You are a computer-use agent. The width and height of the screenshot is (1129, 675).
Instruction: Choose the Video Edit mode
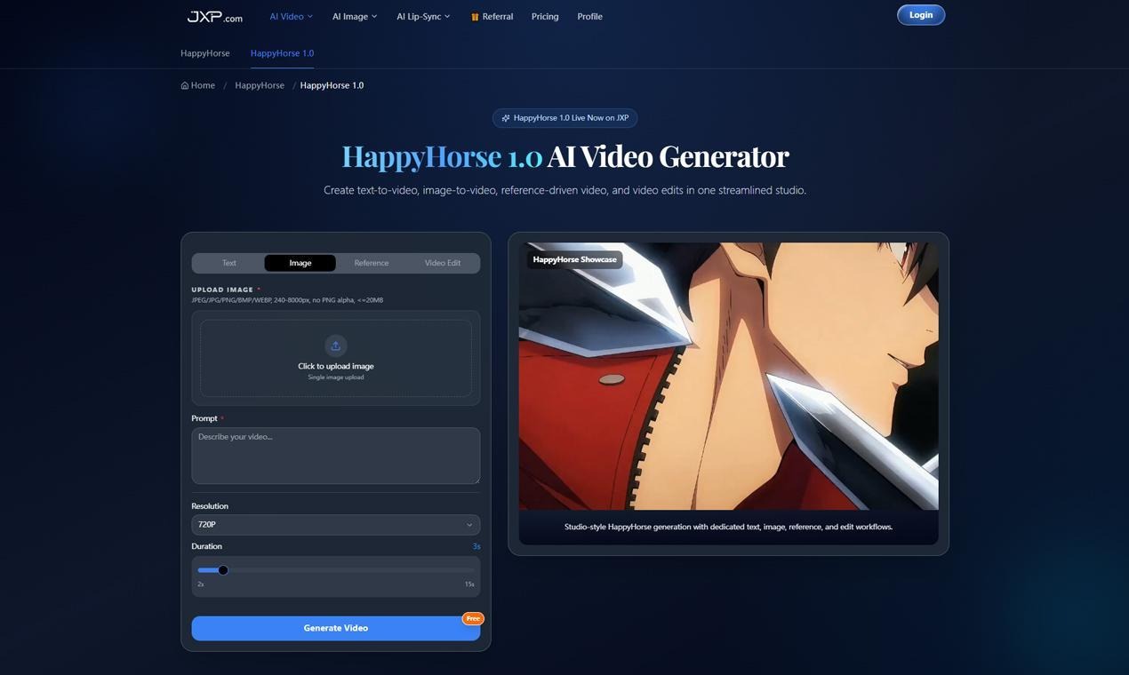(x=442, y=263)
